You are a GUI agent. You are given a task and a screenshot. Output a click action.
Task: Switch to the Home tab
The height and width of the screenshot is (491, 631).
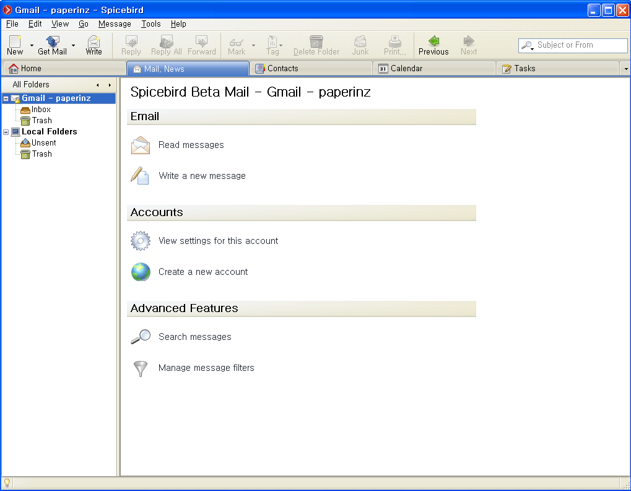(64, 68)
